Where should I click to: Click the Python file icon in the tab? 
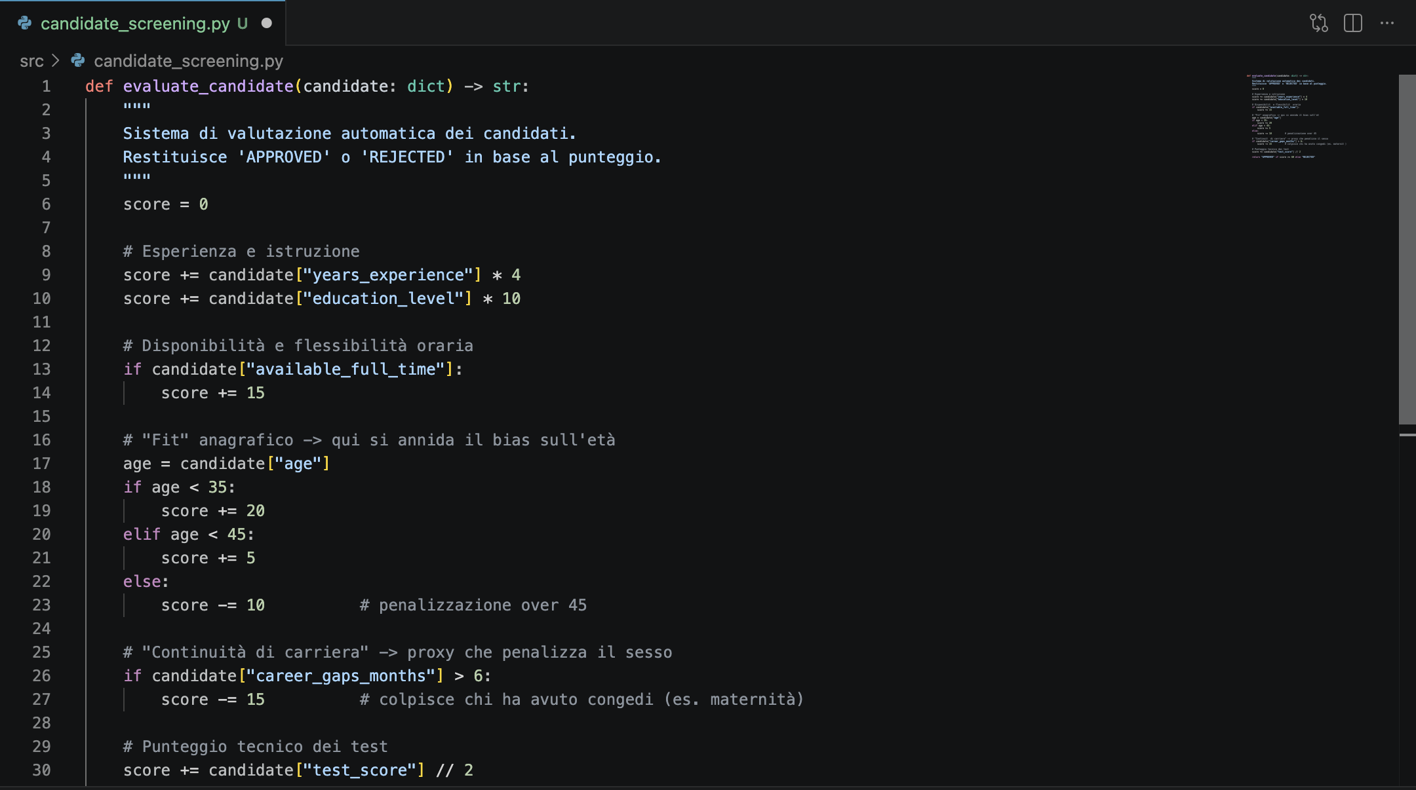tap(25, 24)
